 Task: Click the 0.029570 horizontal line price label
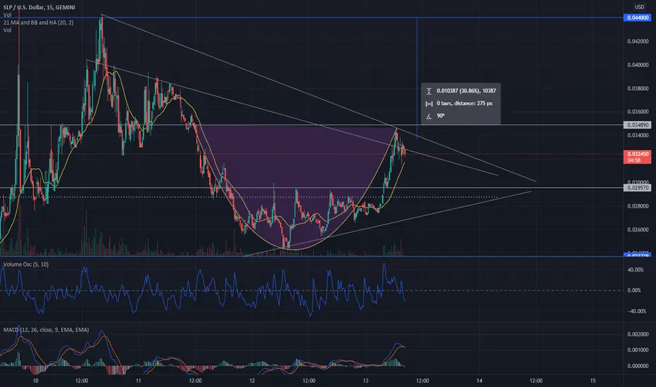(x=638, y=188)
